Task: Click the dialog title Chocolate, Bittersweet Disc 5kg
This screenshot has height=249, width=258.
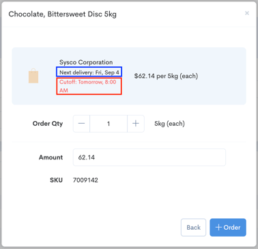Action: 63,14
